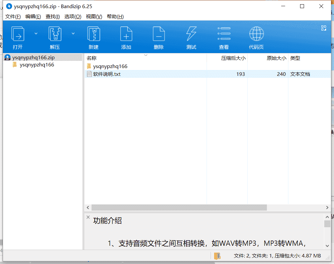Click the status text 文件: 2, 文件夹: 1

[x=253, y=256]
